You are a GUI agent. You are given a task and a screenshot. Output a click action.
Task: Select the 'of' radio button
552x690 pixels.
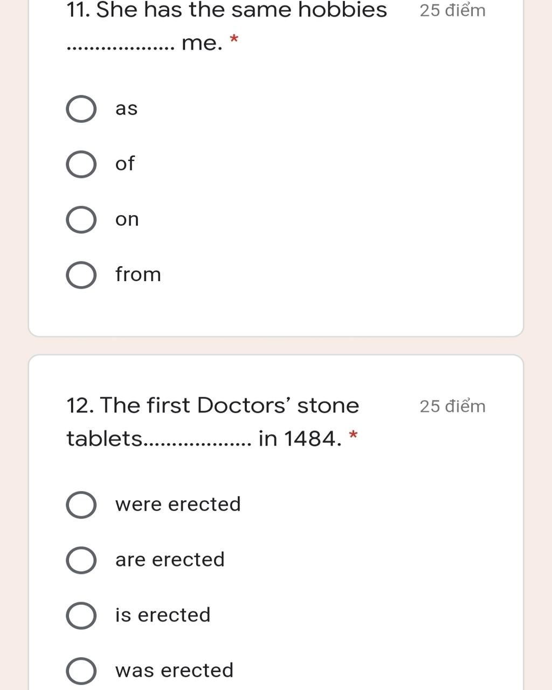(x=81, y=164)
